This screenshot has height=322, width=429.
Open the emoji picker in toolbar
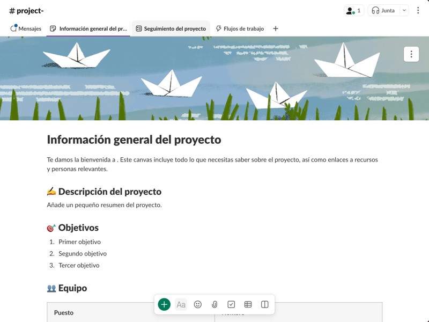tap(198, 304)
